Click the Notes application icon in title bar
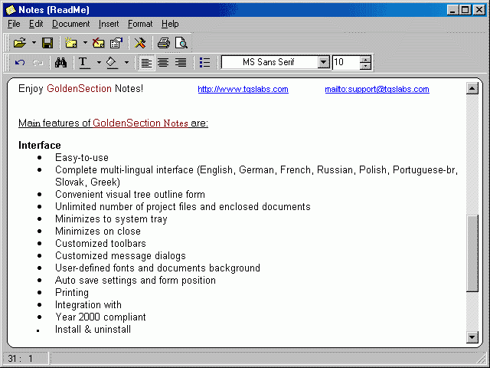Screen dimensions: 490x368 tap(11, 10)
